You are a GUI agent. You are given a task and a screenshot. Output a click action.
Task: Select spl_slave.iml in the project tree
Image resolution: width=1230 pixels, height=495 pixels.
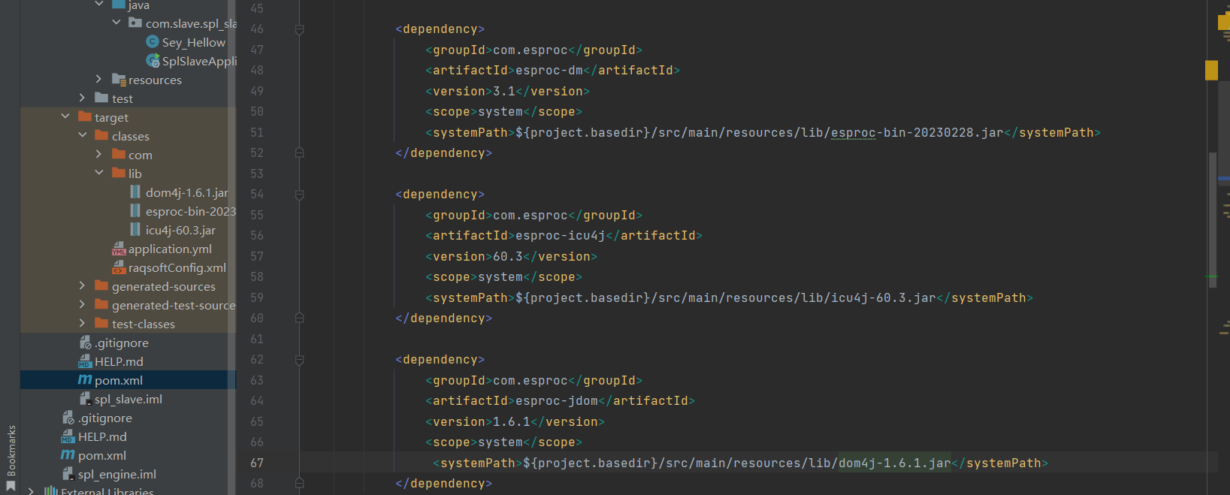[x=128, y=399]
